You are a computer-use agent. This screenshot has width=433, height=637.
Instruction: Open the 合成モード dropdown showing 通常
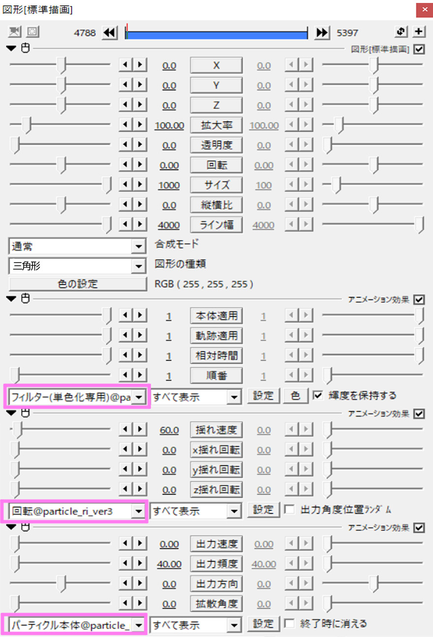tap(77, 246)
